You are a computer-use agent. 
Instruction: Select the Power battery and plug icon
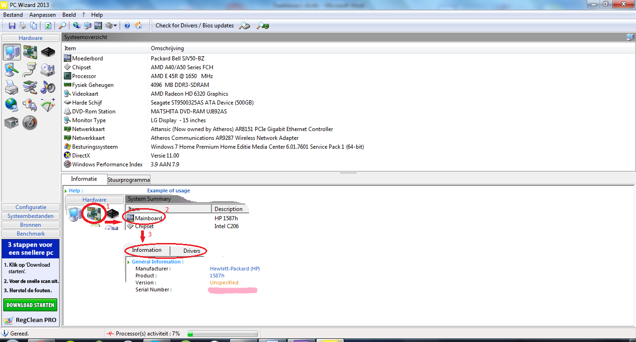coord(30,105)
